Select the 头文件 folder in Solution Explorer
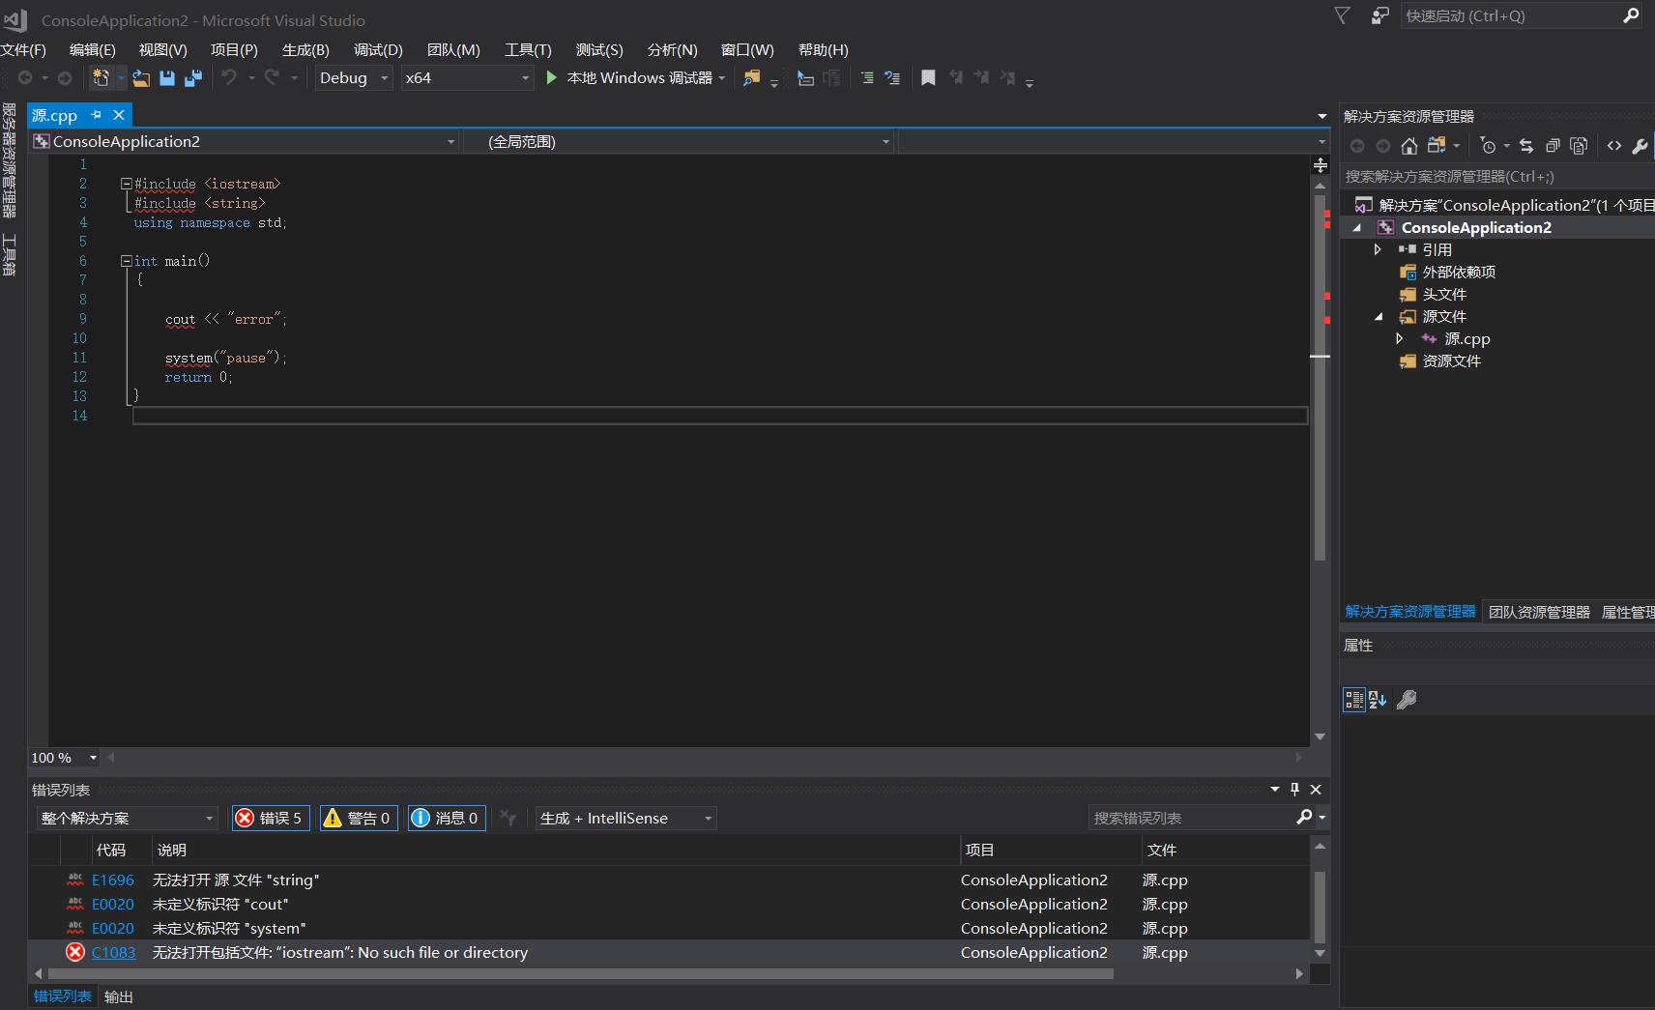 [x=1444, y=295]
